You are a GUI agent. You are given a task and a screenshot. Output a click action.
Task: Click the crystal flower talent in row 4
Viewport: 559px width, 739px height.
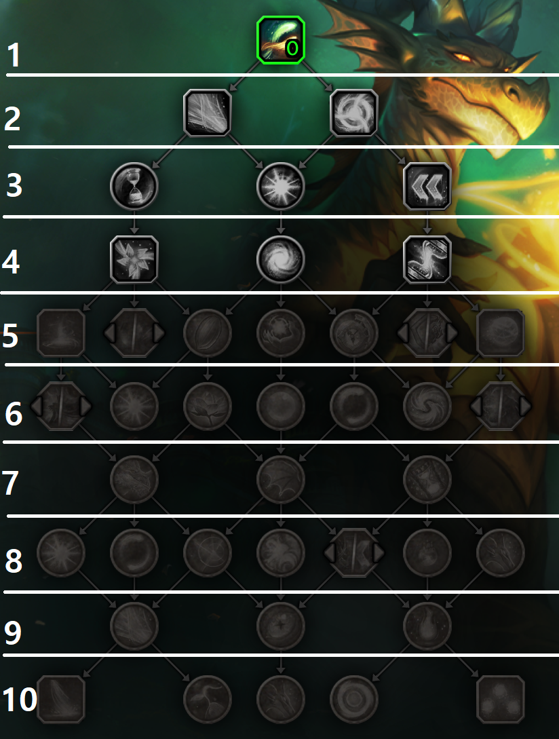(134, 259)
